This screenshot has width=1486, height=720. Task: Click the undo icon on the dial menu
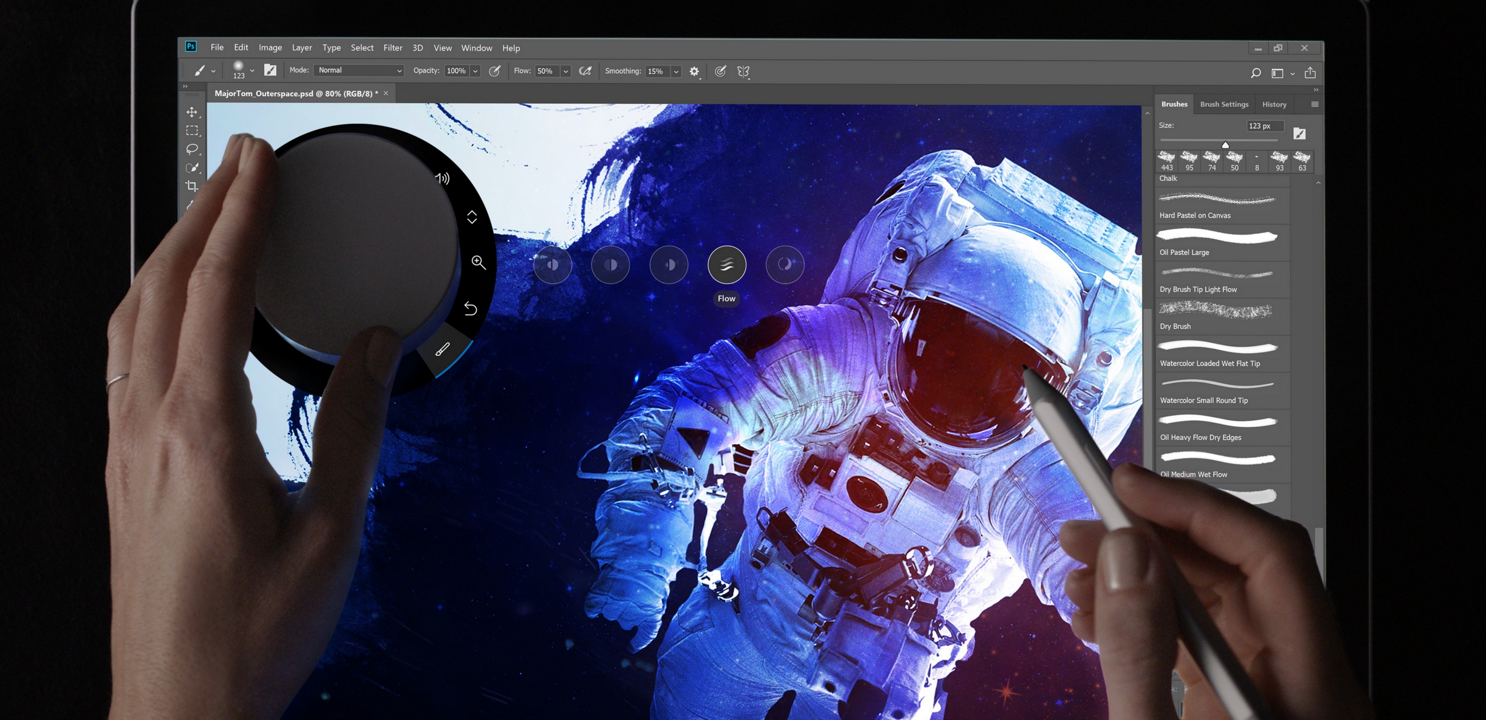coord(470,309)
